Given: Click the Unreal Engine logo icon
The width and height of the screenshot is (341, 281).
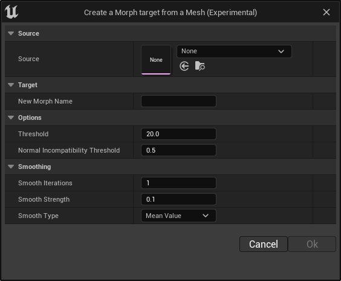Looking at the screenshot, I should 11,12.
